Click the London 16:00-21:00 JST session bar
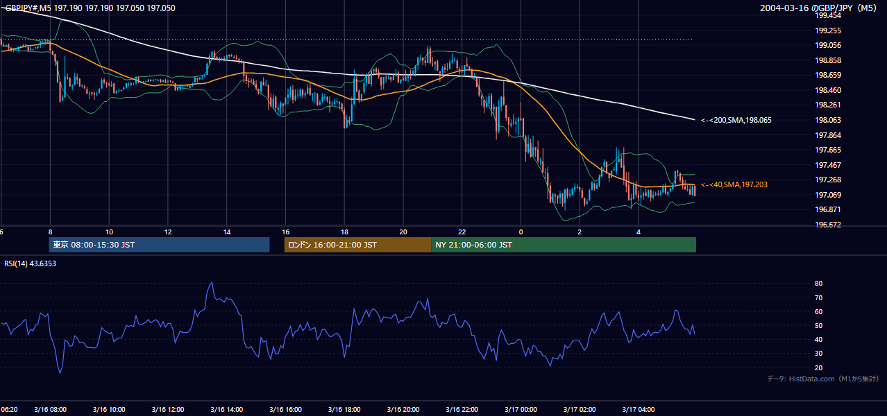 [x=357, y=245]
